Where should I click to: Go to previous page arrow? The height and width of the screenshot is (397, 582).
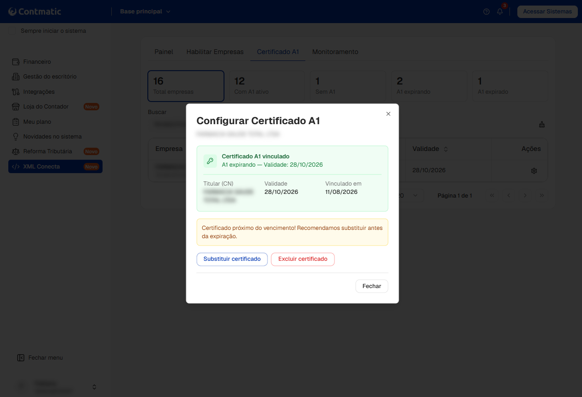coord(509,196)
